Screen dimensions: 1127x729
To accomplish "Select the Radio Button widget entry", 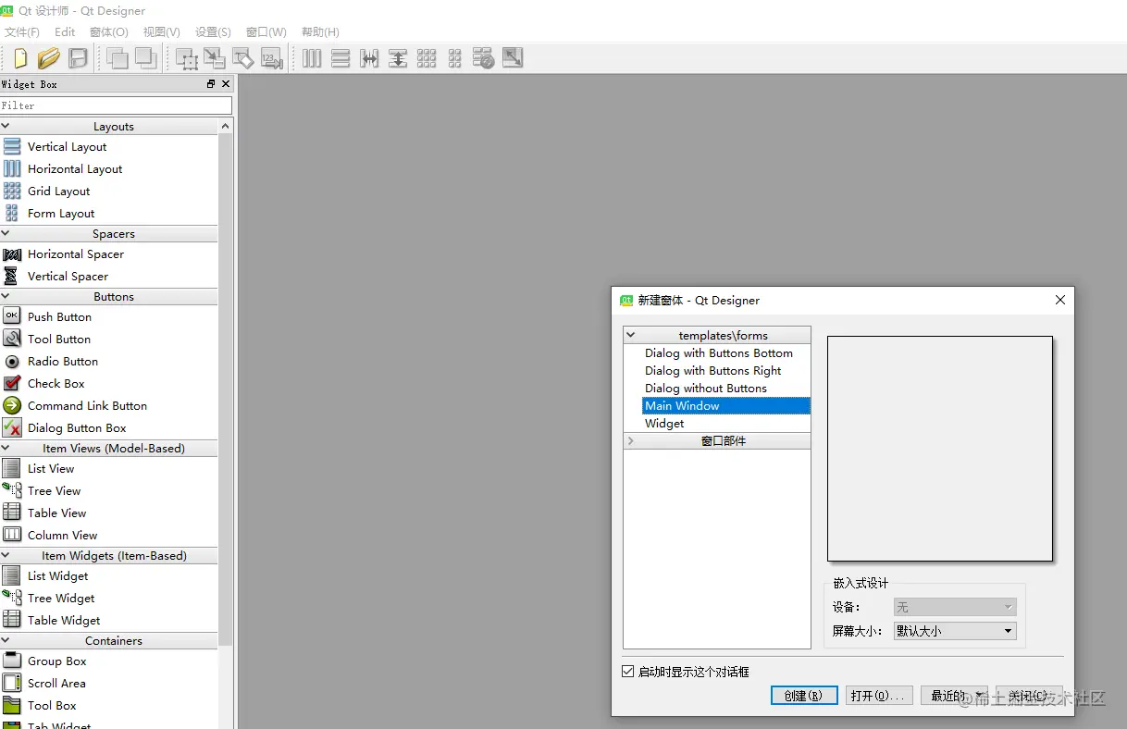I will pos(62,361).
